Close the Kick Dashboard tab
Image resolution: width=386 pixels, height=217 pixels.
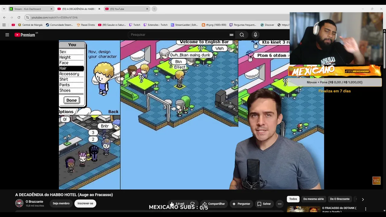tap(51, 9)
